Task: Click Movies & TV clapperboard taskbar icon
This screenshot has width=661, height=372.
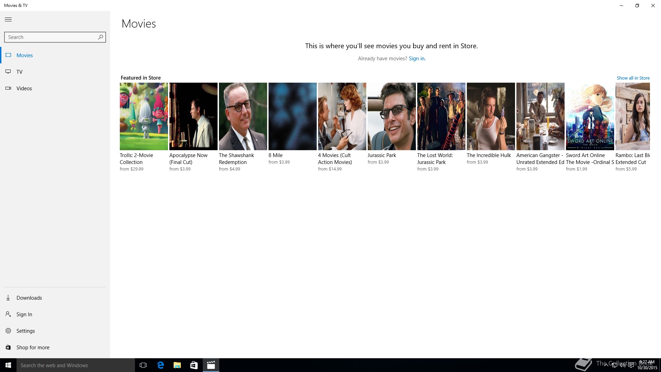Action: pos(211,365)
